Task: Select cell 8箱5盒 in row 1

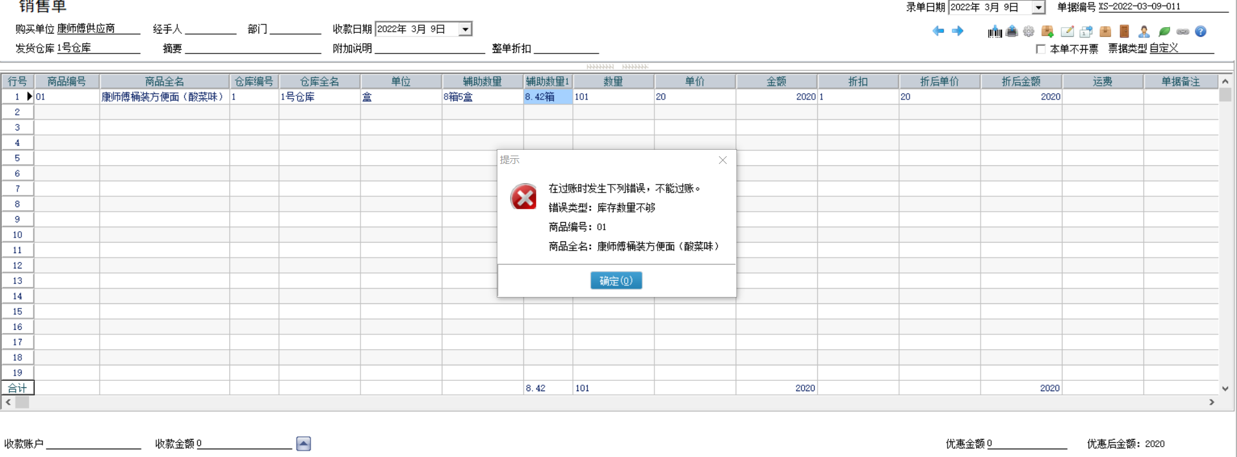Action: coord(483,97)
